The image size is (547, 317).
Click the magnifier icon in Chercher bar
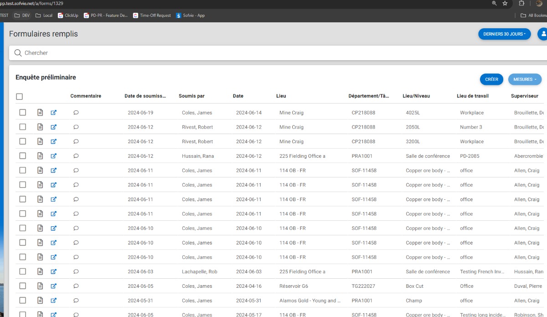pos(18,53)
